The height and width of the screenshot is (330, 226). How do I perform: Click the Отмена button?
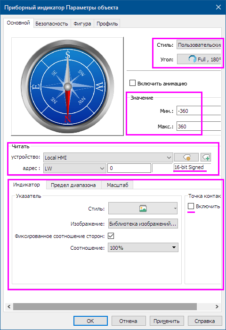pyautogui.click(x=128, y=321)
